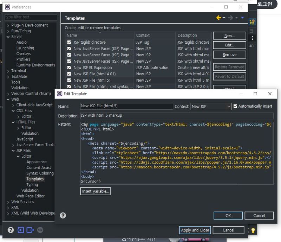Click the Pattern editor horizontal scrollbar

pos(159,184)
